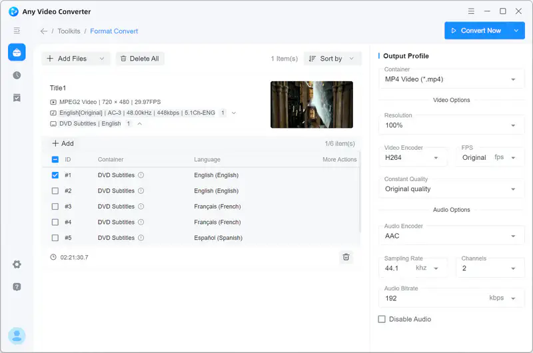533x353 pixels.
Task: Click the 02:21:30.7 duration text
Action: [x=74, y=258]
